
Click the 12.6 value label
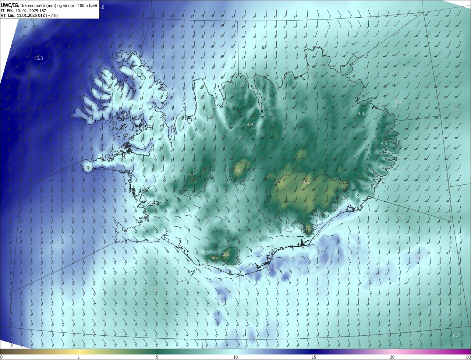pyautogui.click(x=272, y=267)
